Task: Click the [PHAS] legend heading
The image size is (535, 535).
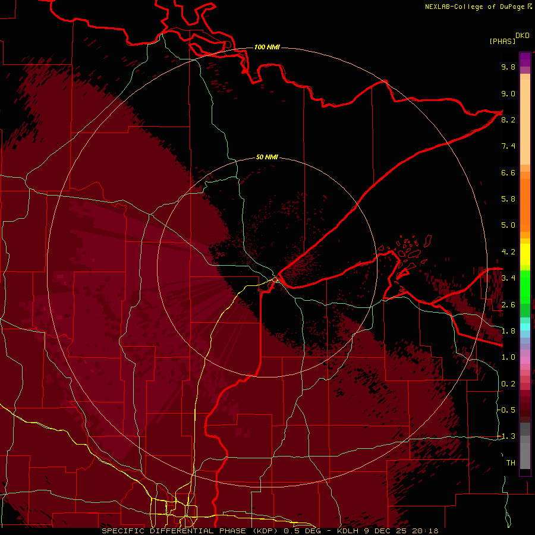Action: tap(502, 41)
